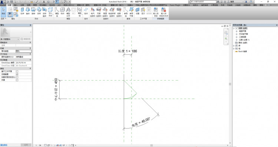Select the Void Forms (空心形状) tool
The height and width of the screenshot is (147, 278).
coord(50,12)
